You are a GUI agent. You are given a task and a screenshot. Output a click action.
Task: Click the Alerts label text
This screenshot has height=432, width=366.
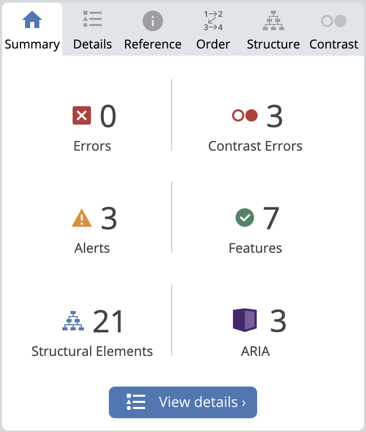tap(92, 248)
